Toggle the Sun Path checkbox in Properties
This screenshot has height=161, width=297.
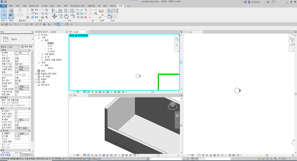pos(16,95)
